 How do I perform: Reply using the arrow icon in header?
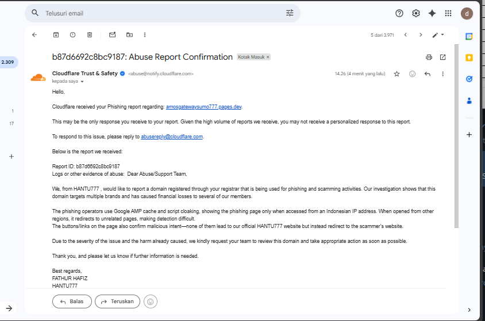(428, 74)
